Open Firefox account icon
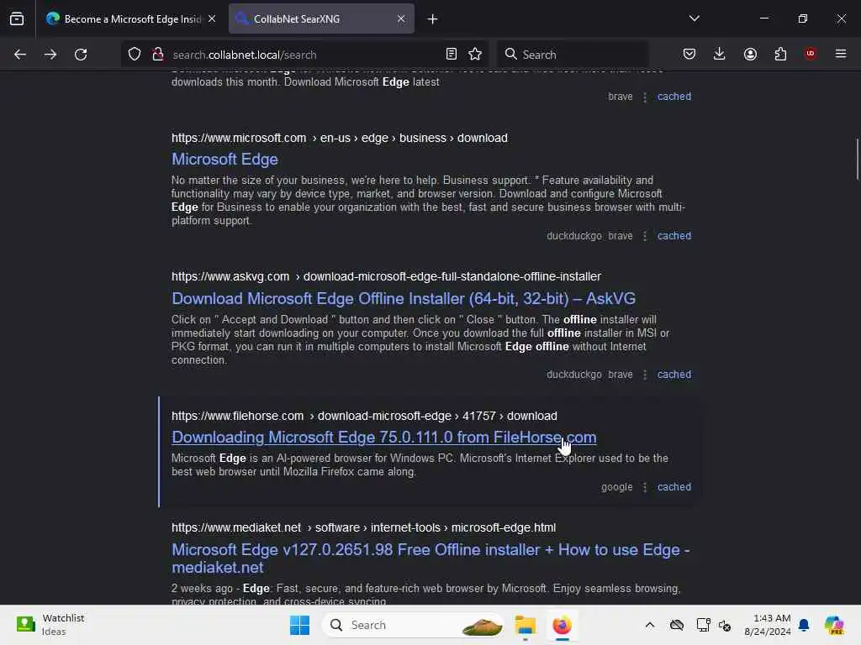The image size is (861, 645). click(x=750, y=54)
